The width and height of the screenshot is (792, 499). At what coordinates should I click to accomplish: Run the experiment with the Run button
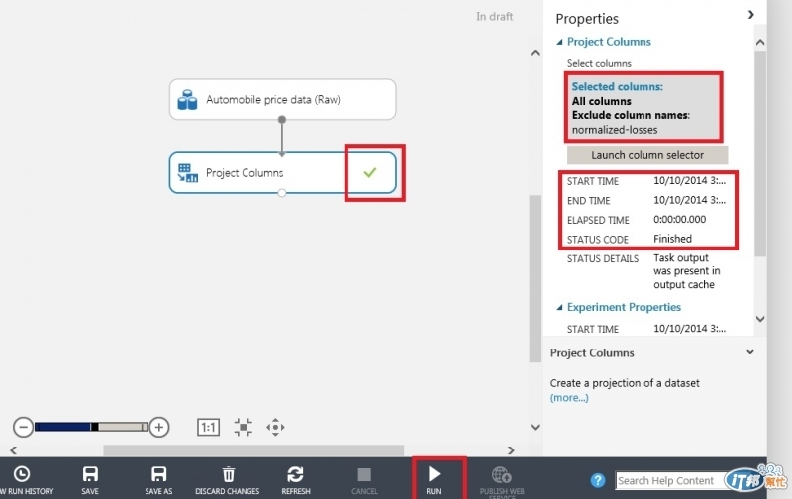click(x=434, y=480)
